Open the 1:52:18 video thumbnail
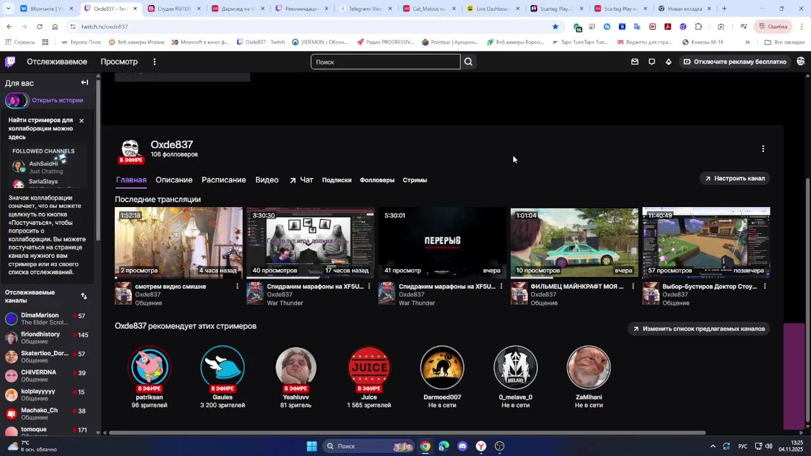Image resolution: width=811 pixels, height=456 pixels. [179, 242]
